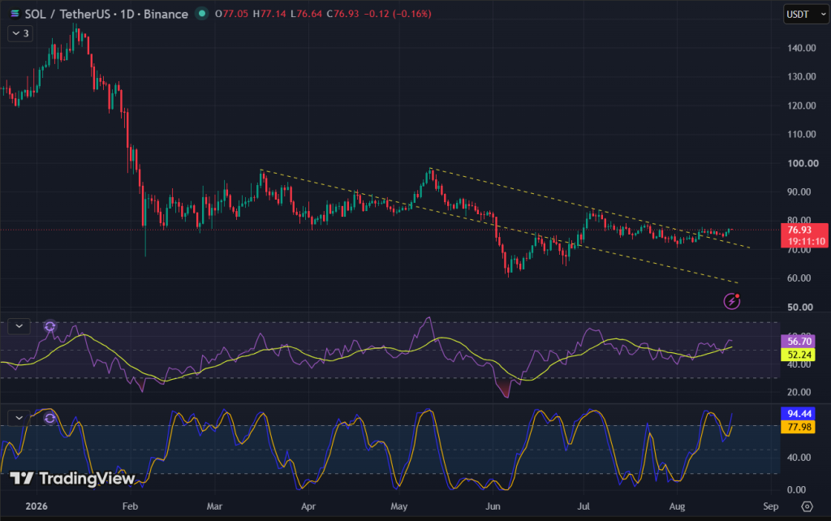This screenshot has height=521, width=831.
Task: Click the 50.00 price axis label
Action: [x=799, y=307]
